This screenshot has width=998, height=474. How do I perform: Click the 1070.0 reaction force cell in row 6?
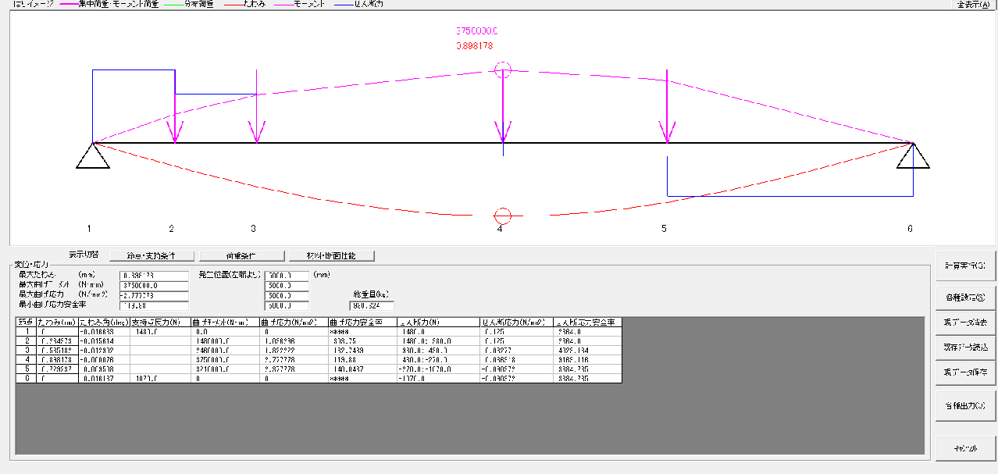(162, 378)
